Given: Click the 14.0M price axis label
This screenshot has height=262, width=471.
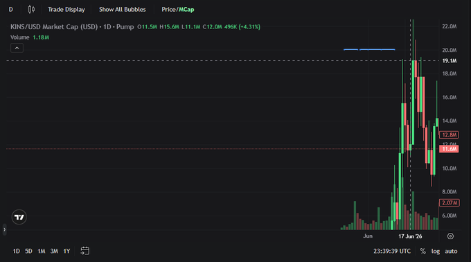Looking at the screenshot, I should pyautogui.click(x=450, y=121).
